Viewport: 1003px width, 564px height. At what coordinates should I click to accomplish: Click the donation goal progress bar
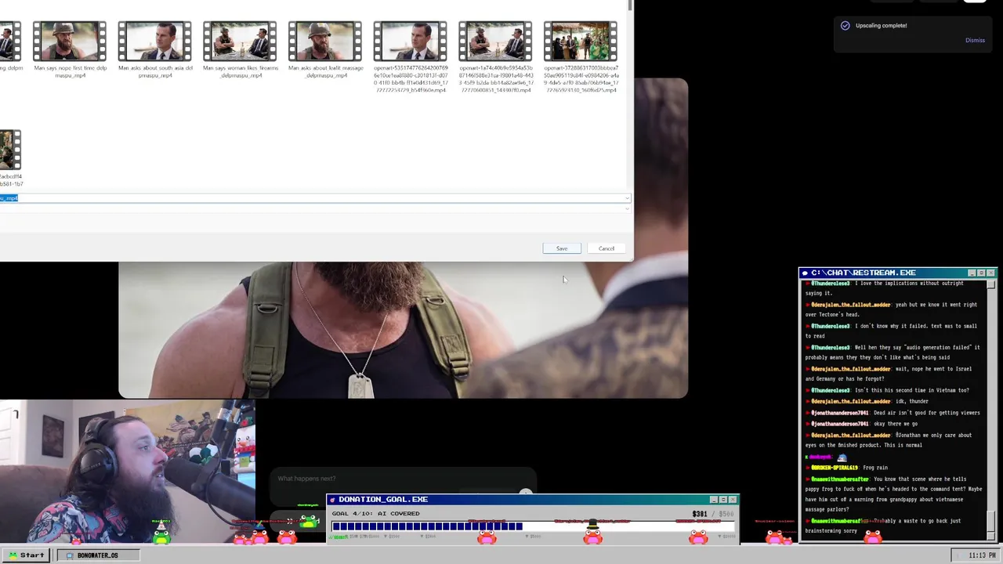[533, 526]
